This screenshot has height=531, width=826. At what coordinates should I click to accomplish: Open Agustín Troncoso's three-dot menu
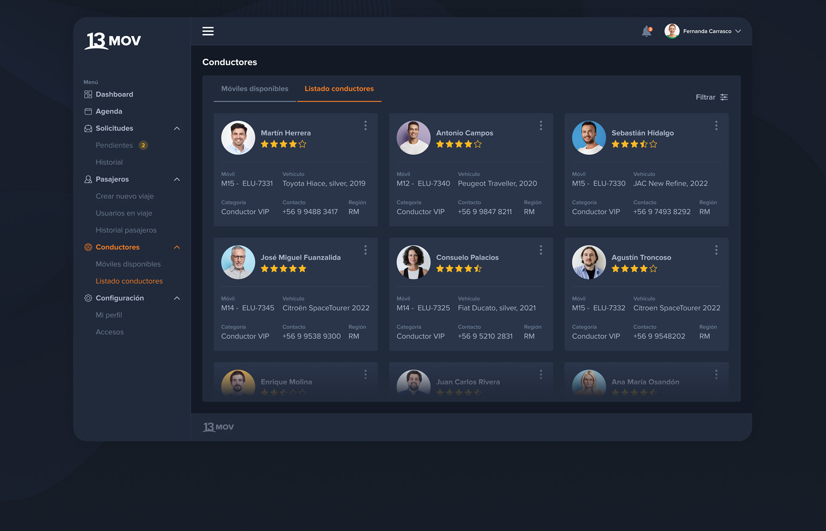tap(716, 250)
